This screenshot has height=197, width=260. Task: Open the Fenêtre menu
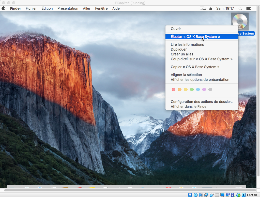pos(101,8)
